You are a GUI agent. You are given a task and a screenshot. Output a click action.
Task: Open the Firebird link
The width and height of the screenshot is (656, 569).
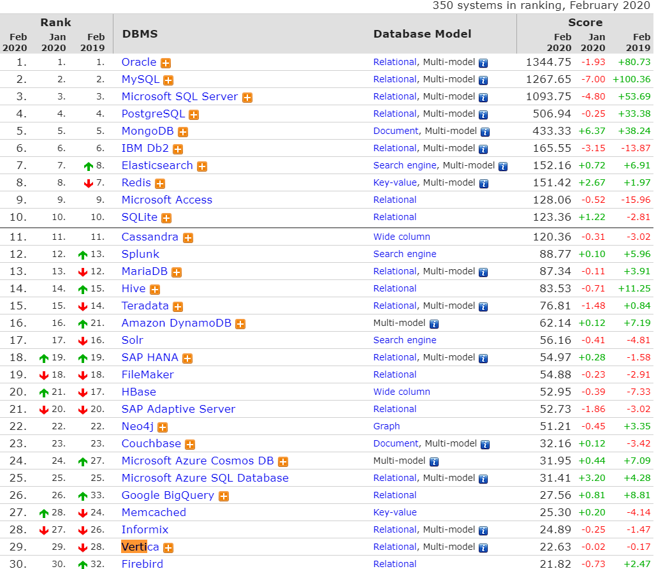pyautogui.click(x=142, y=564)
